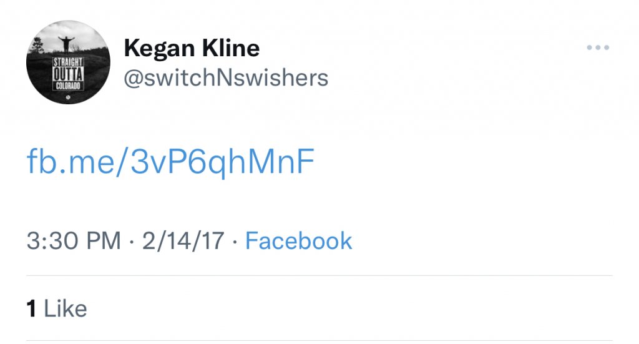Click the 2/14/17 date text
Viewport: 639px width, 344px height.
point(183,241)
